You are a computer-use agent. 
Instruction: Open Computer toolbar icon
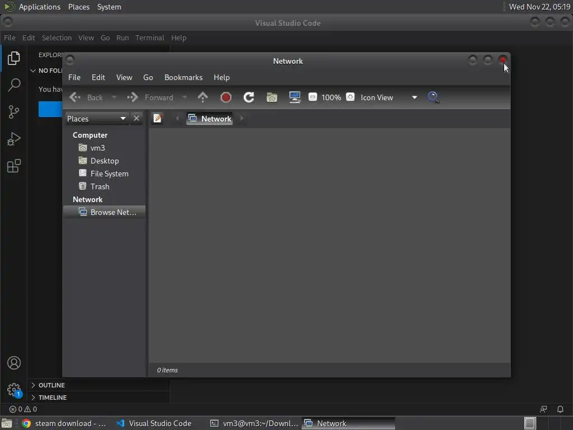tap(294, 97)
